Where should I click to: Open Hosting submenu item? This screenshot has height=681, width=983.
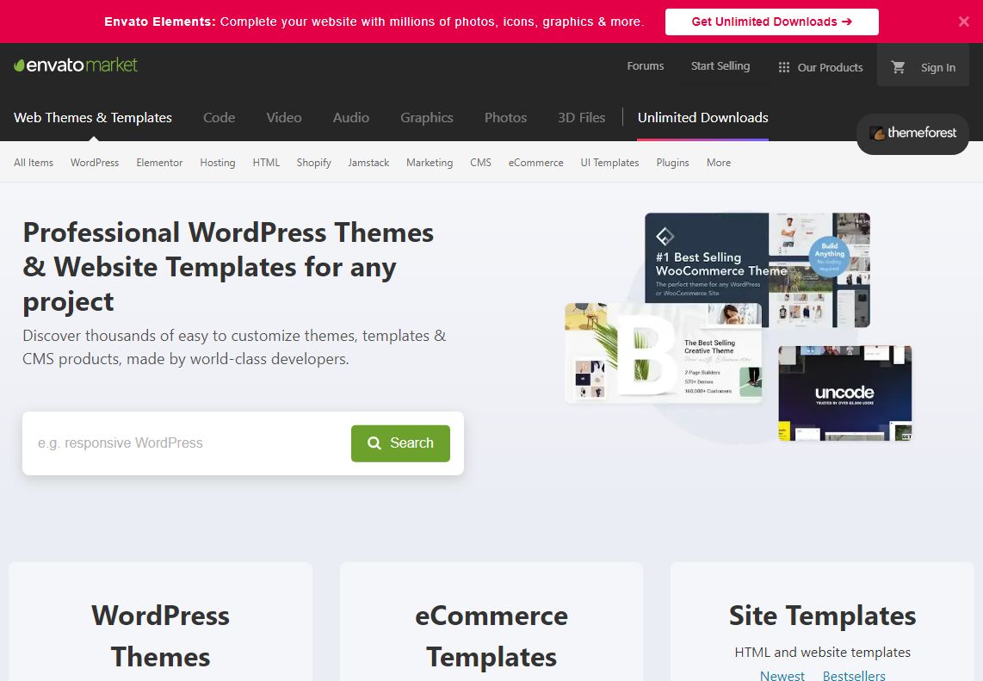218,163
